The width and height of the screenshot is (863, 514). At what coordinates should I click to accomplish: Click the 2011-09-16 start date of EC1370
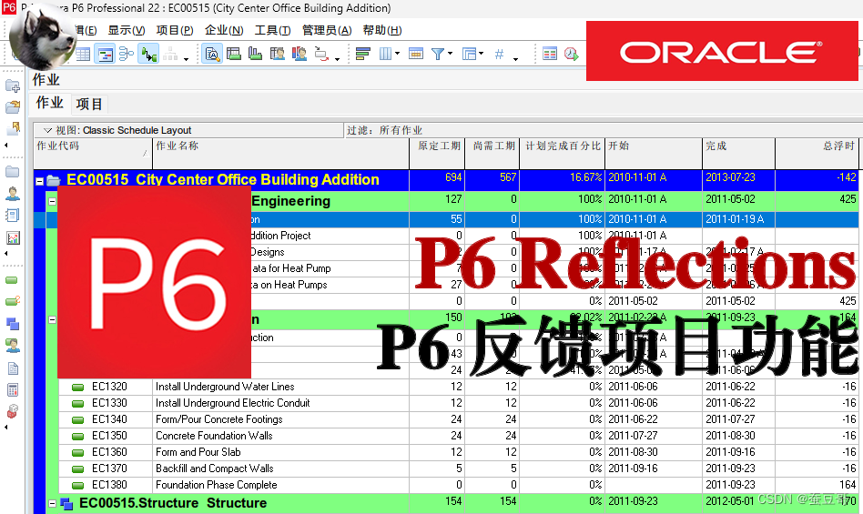(633, 469)
